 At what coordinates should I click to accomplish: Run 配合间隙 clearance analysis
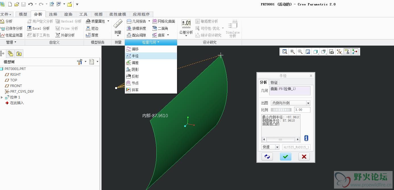pyautogui.click(x=136, y=35)
